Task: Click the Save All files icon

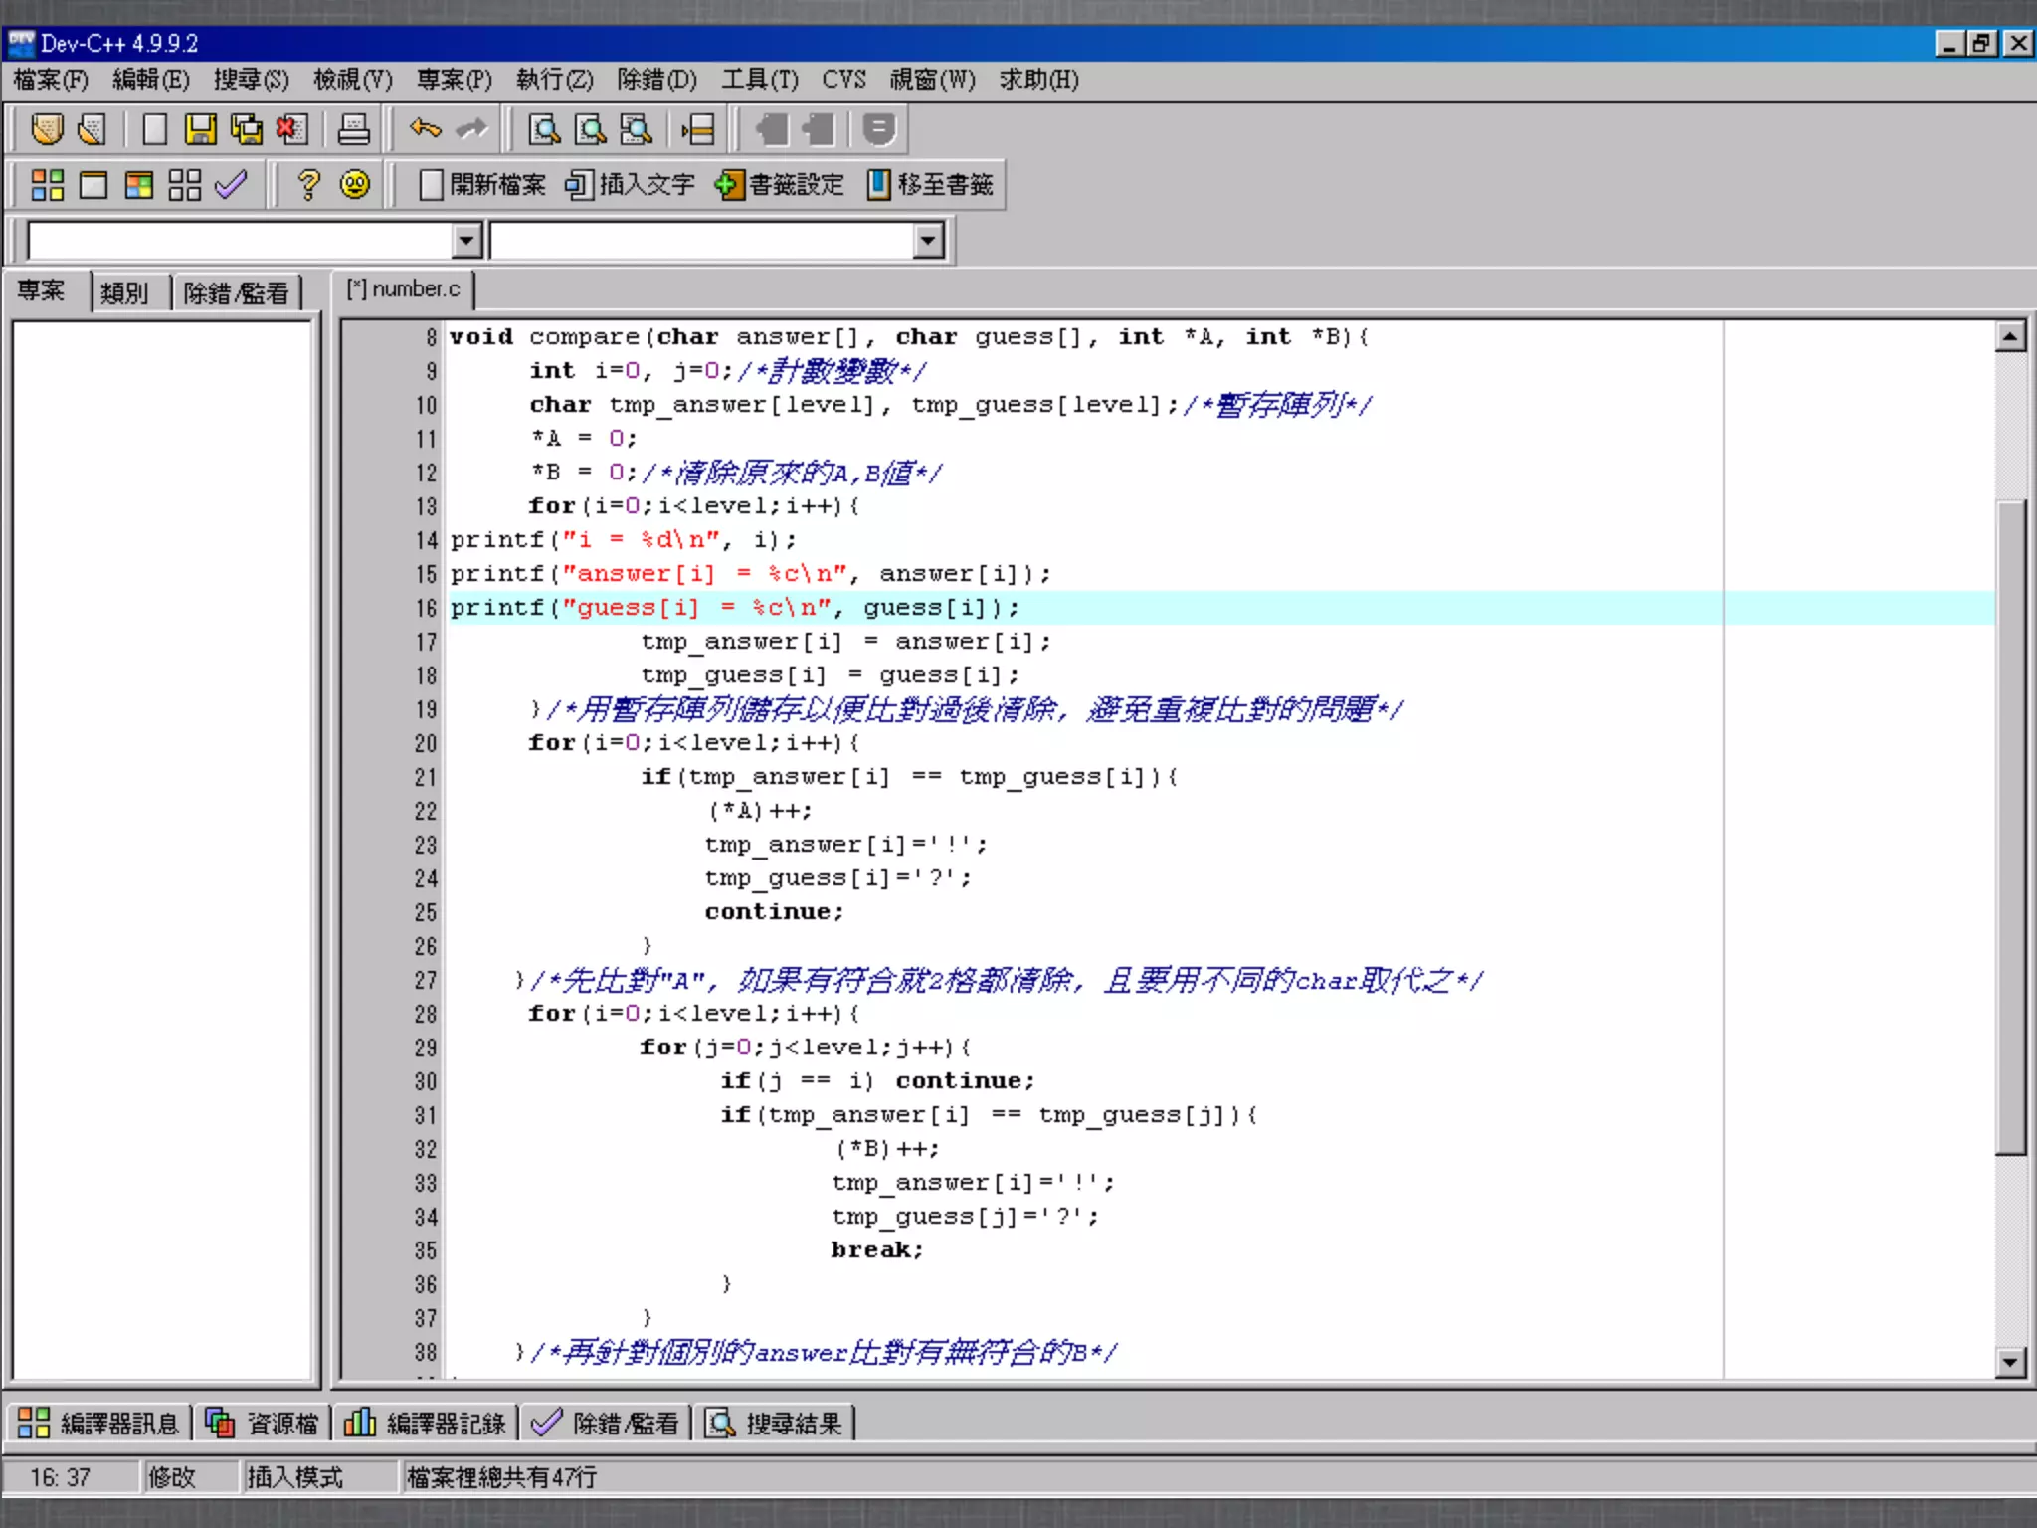Action: (246, 129)
